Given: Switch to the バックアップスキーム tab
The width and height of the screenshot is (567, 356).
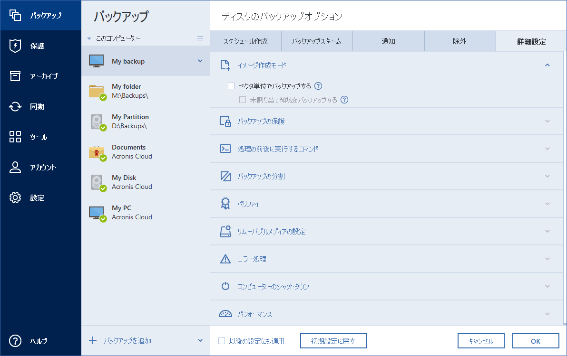Looking at the screenshot, I should [x=317, y=41].
